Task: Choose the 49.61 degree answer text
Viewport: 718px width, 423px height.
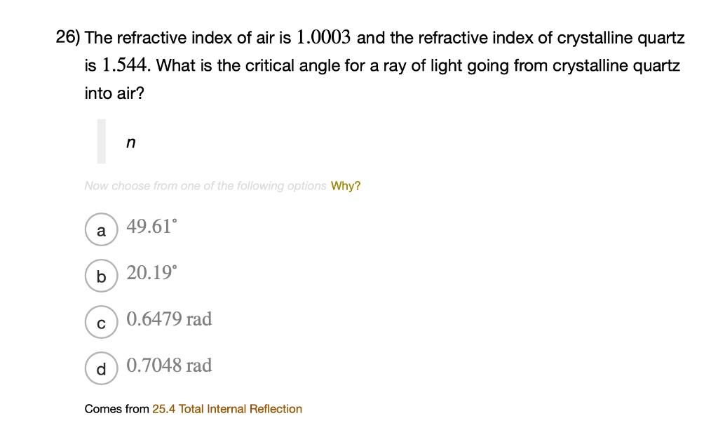Action: tap(151, 227)
